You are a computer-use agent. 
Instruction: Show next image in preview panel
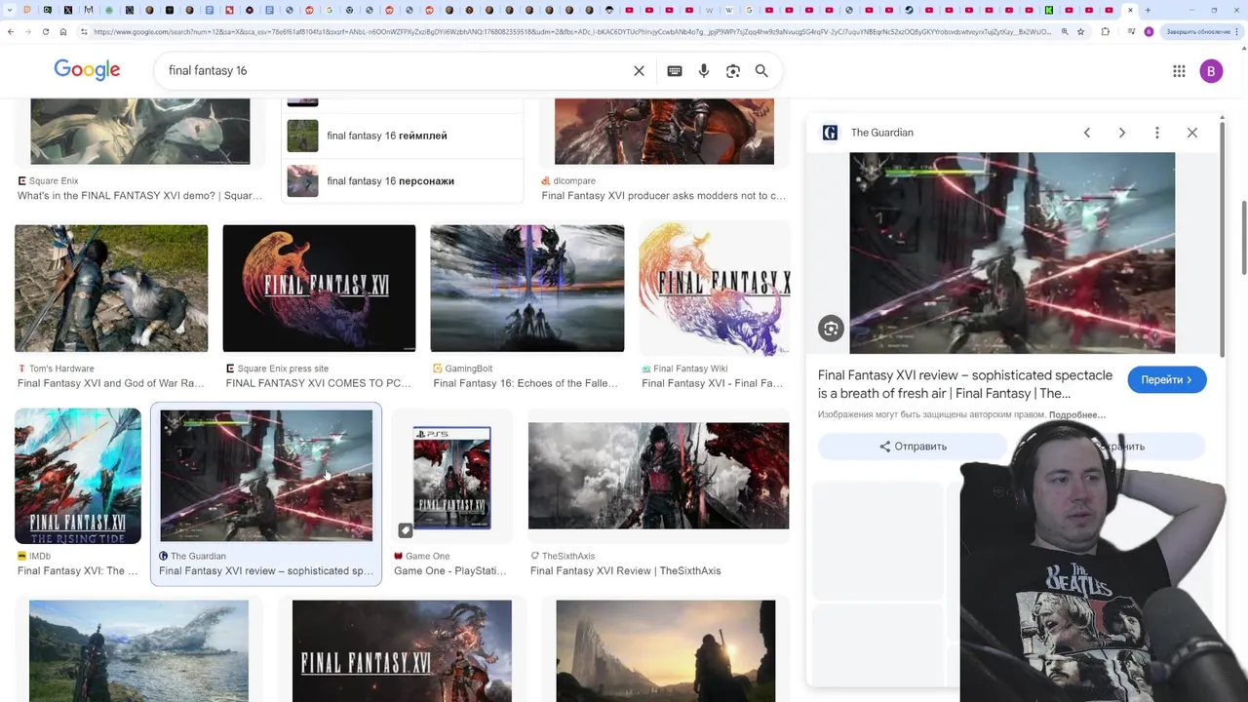pos(1122,133)
